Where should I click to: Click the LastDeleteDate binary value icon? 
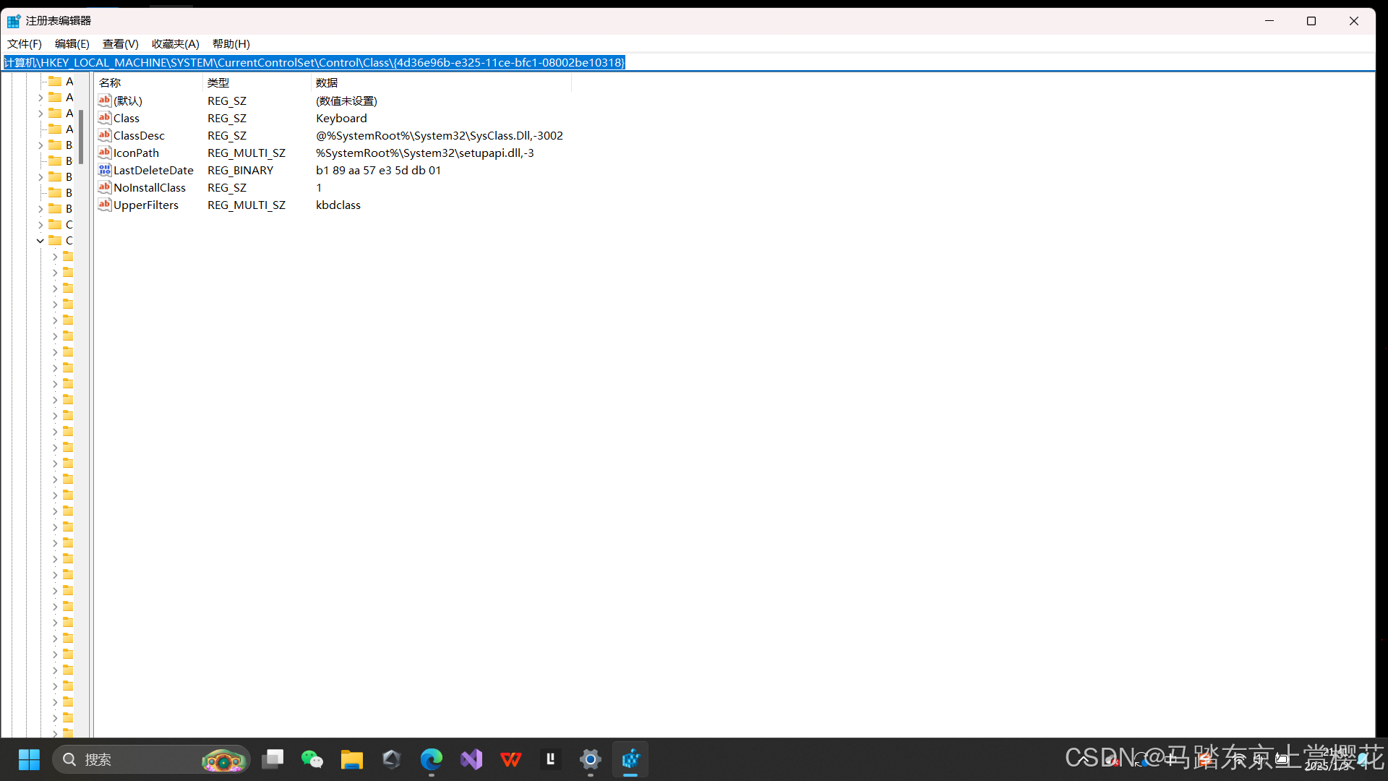[x=105, y=170]
